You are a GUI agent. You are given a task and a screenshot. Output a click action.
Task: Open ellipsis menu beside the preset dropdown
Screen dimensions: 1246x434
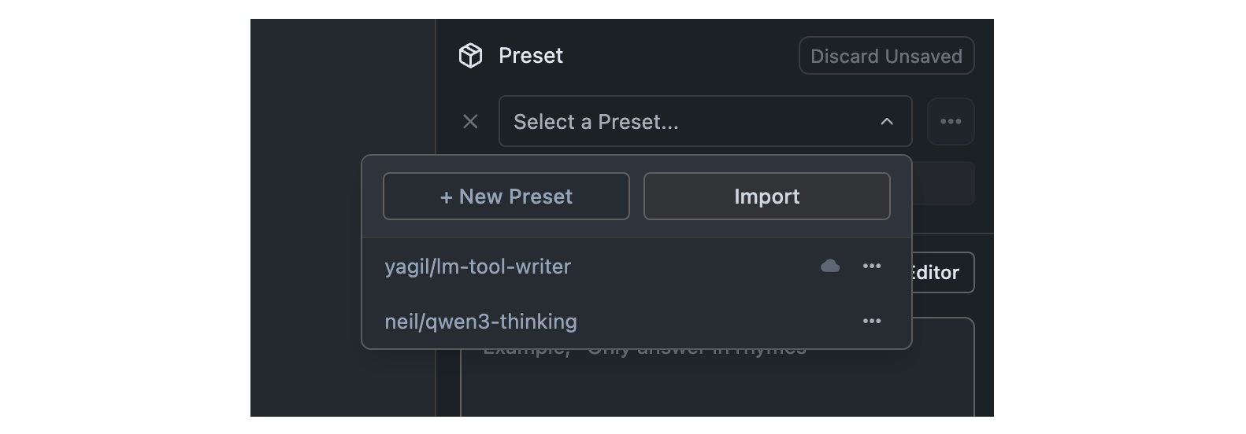coord(951,122)
